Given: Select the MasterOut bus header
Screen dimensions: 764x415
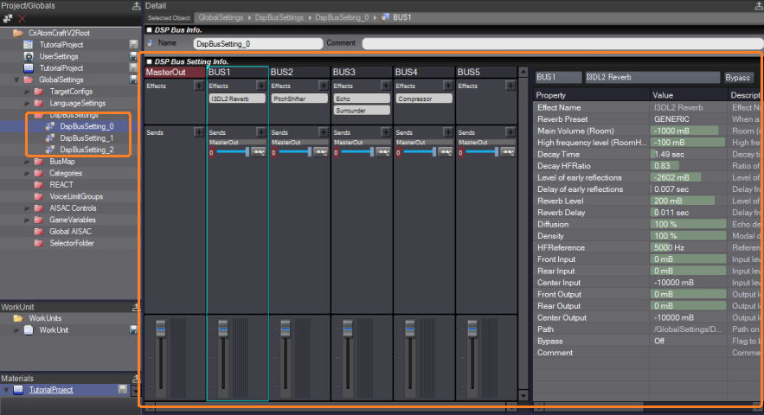Looking at the screenshot, I should pos(175,72).
